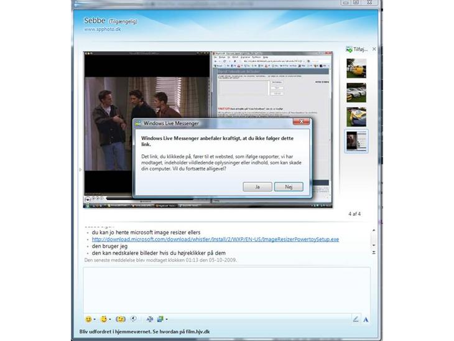Image resolution: width=454 pixels, height=341 pixels.
Task: Open the winks icon in chat toolbar
Action: pos(104,319)
